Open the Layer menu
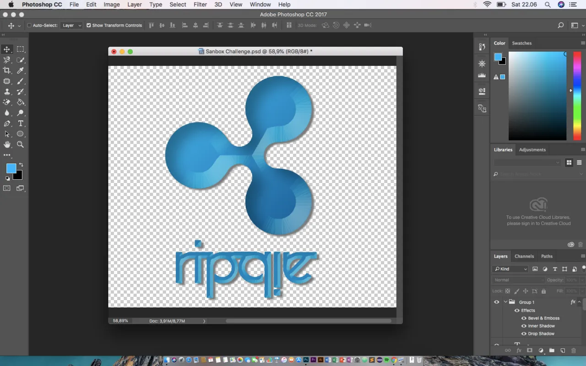The height and width of the screenshot is (366, 586). pos(134,5)
